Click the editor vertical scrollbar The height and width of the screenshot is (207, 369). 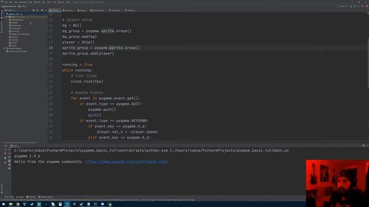[368, 63]
